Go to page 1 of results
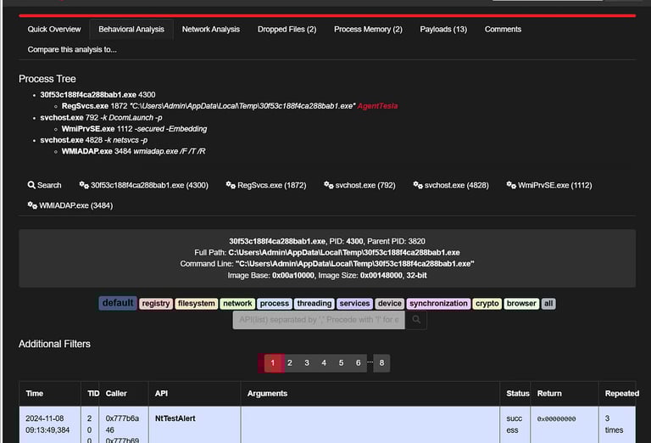The width and height of the screenshot is (651, 443). 272,363
